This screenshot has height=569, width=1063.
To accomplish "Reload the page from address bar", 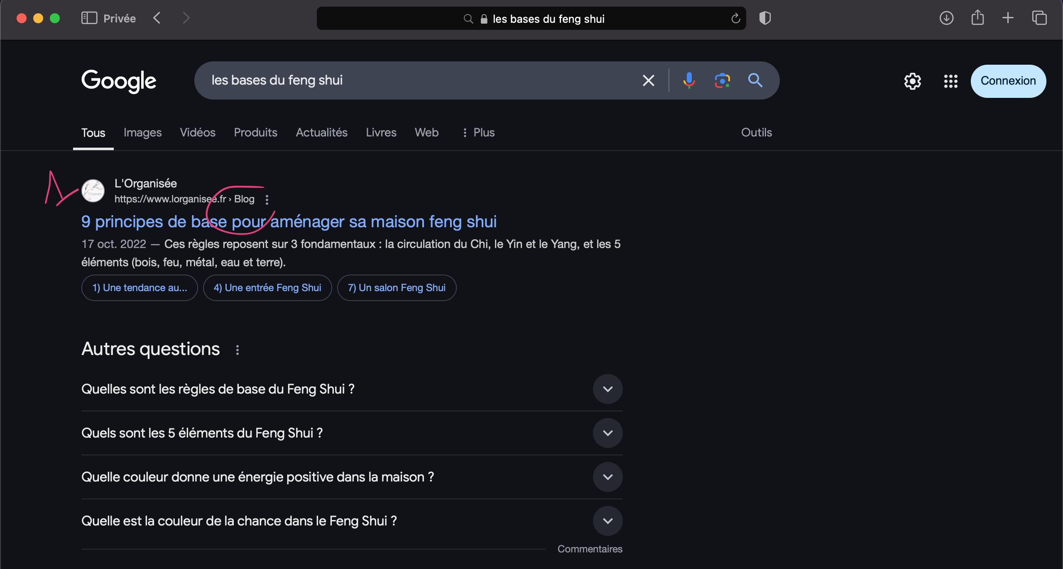I will pos(735,19).
